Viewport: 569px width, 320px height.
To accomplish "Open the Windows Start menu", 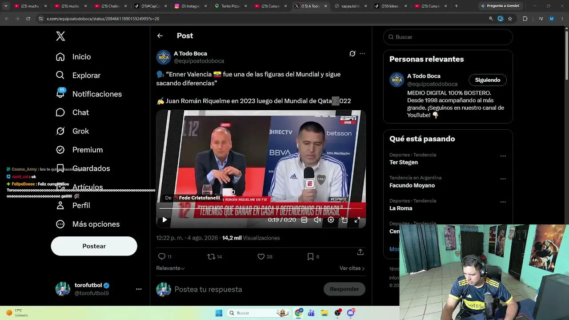I will (219, 313).
